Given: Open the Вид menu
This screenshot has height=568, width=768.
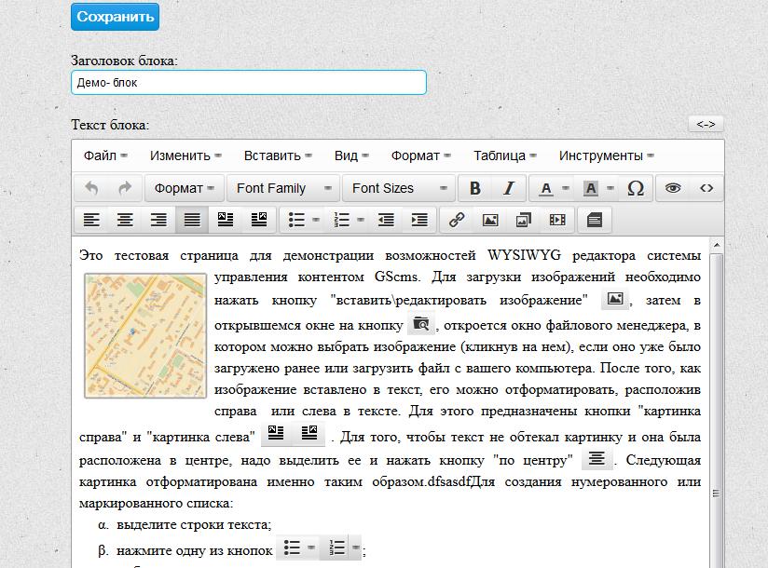Looking at the screenshot, I should [351, 156].
